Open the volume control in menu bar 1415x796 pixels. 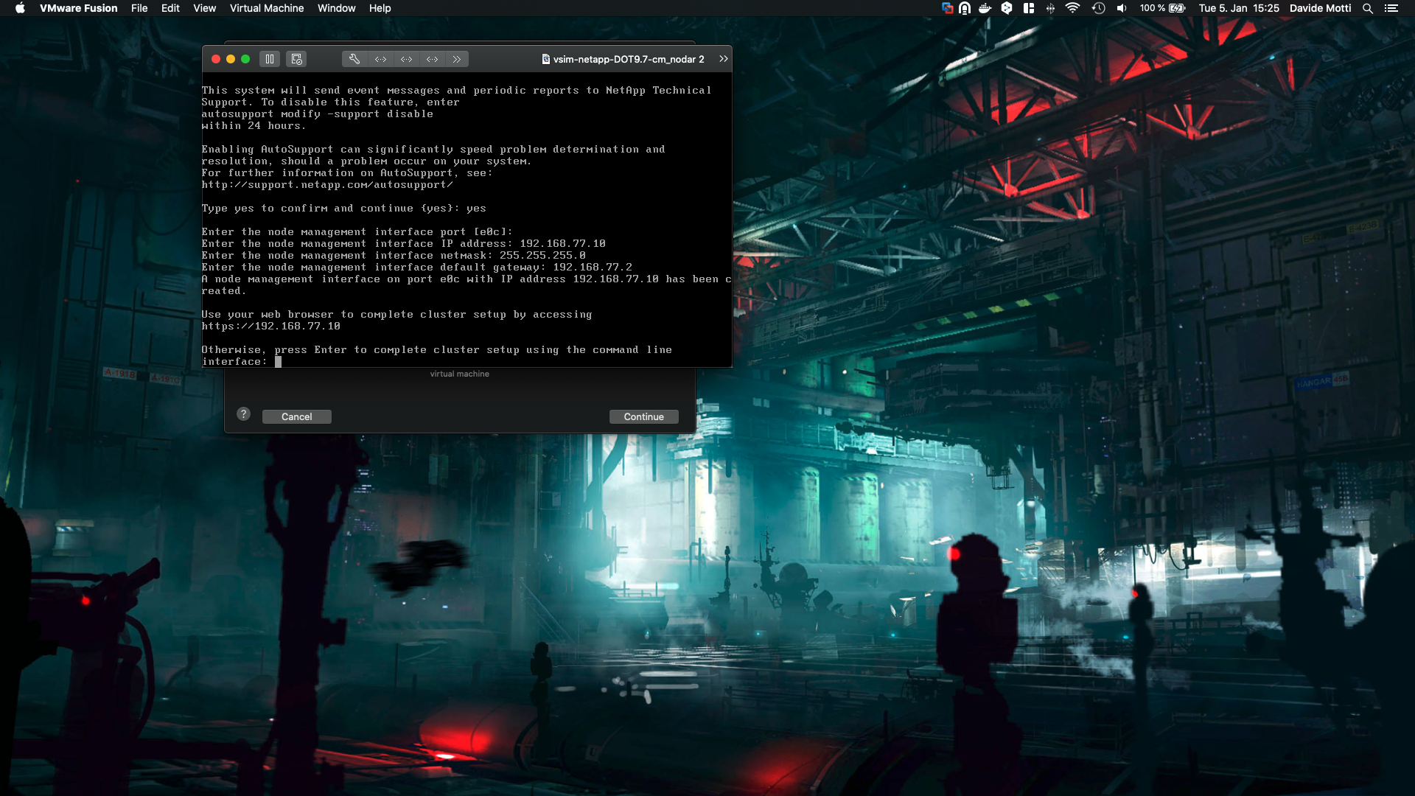click(x=1121, y=8)
